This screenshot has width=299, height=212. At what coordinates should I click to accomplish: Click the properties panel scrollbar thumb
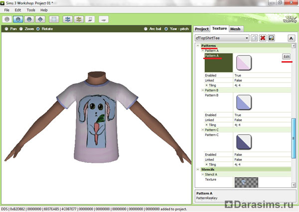(294, 138)
